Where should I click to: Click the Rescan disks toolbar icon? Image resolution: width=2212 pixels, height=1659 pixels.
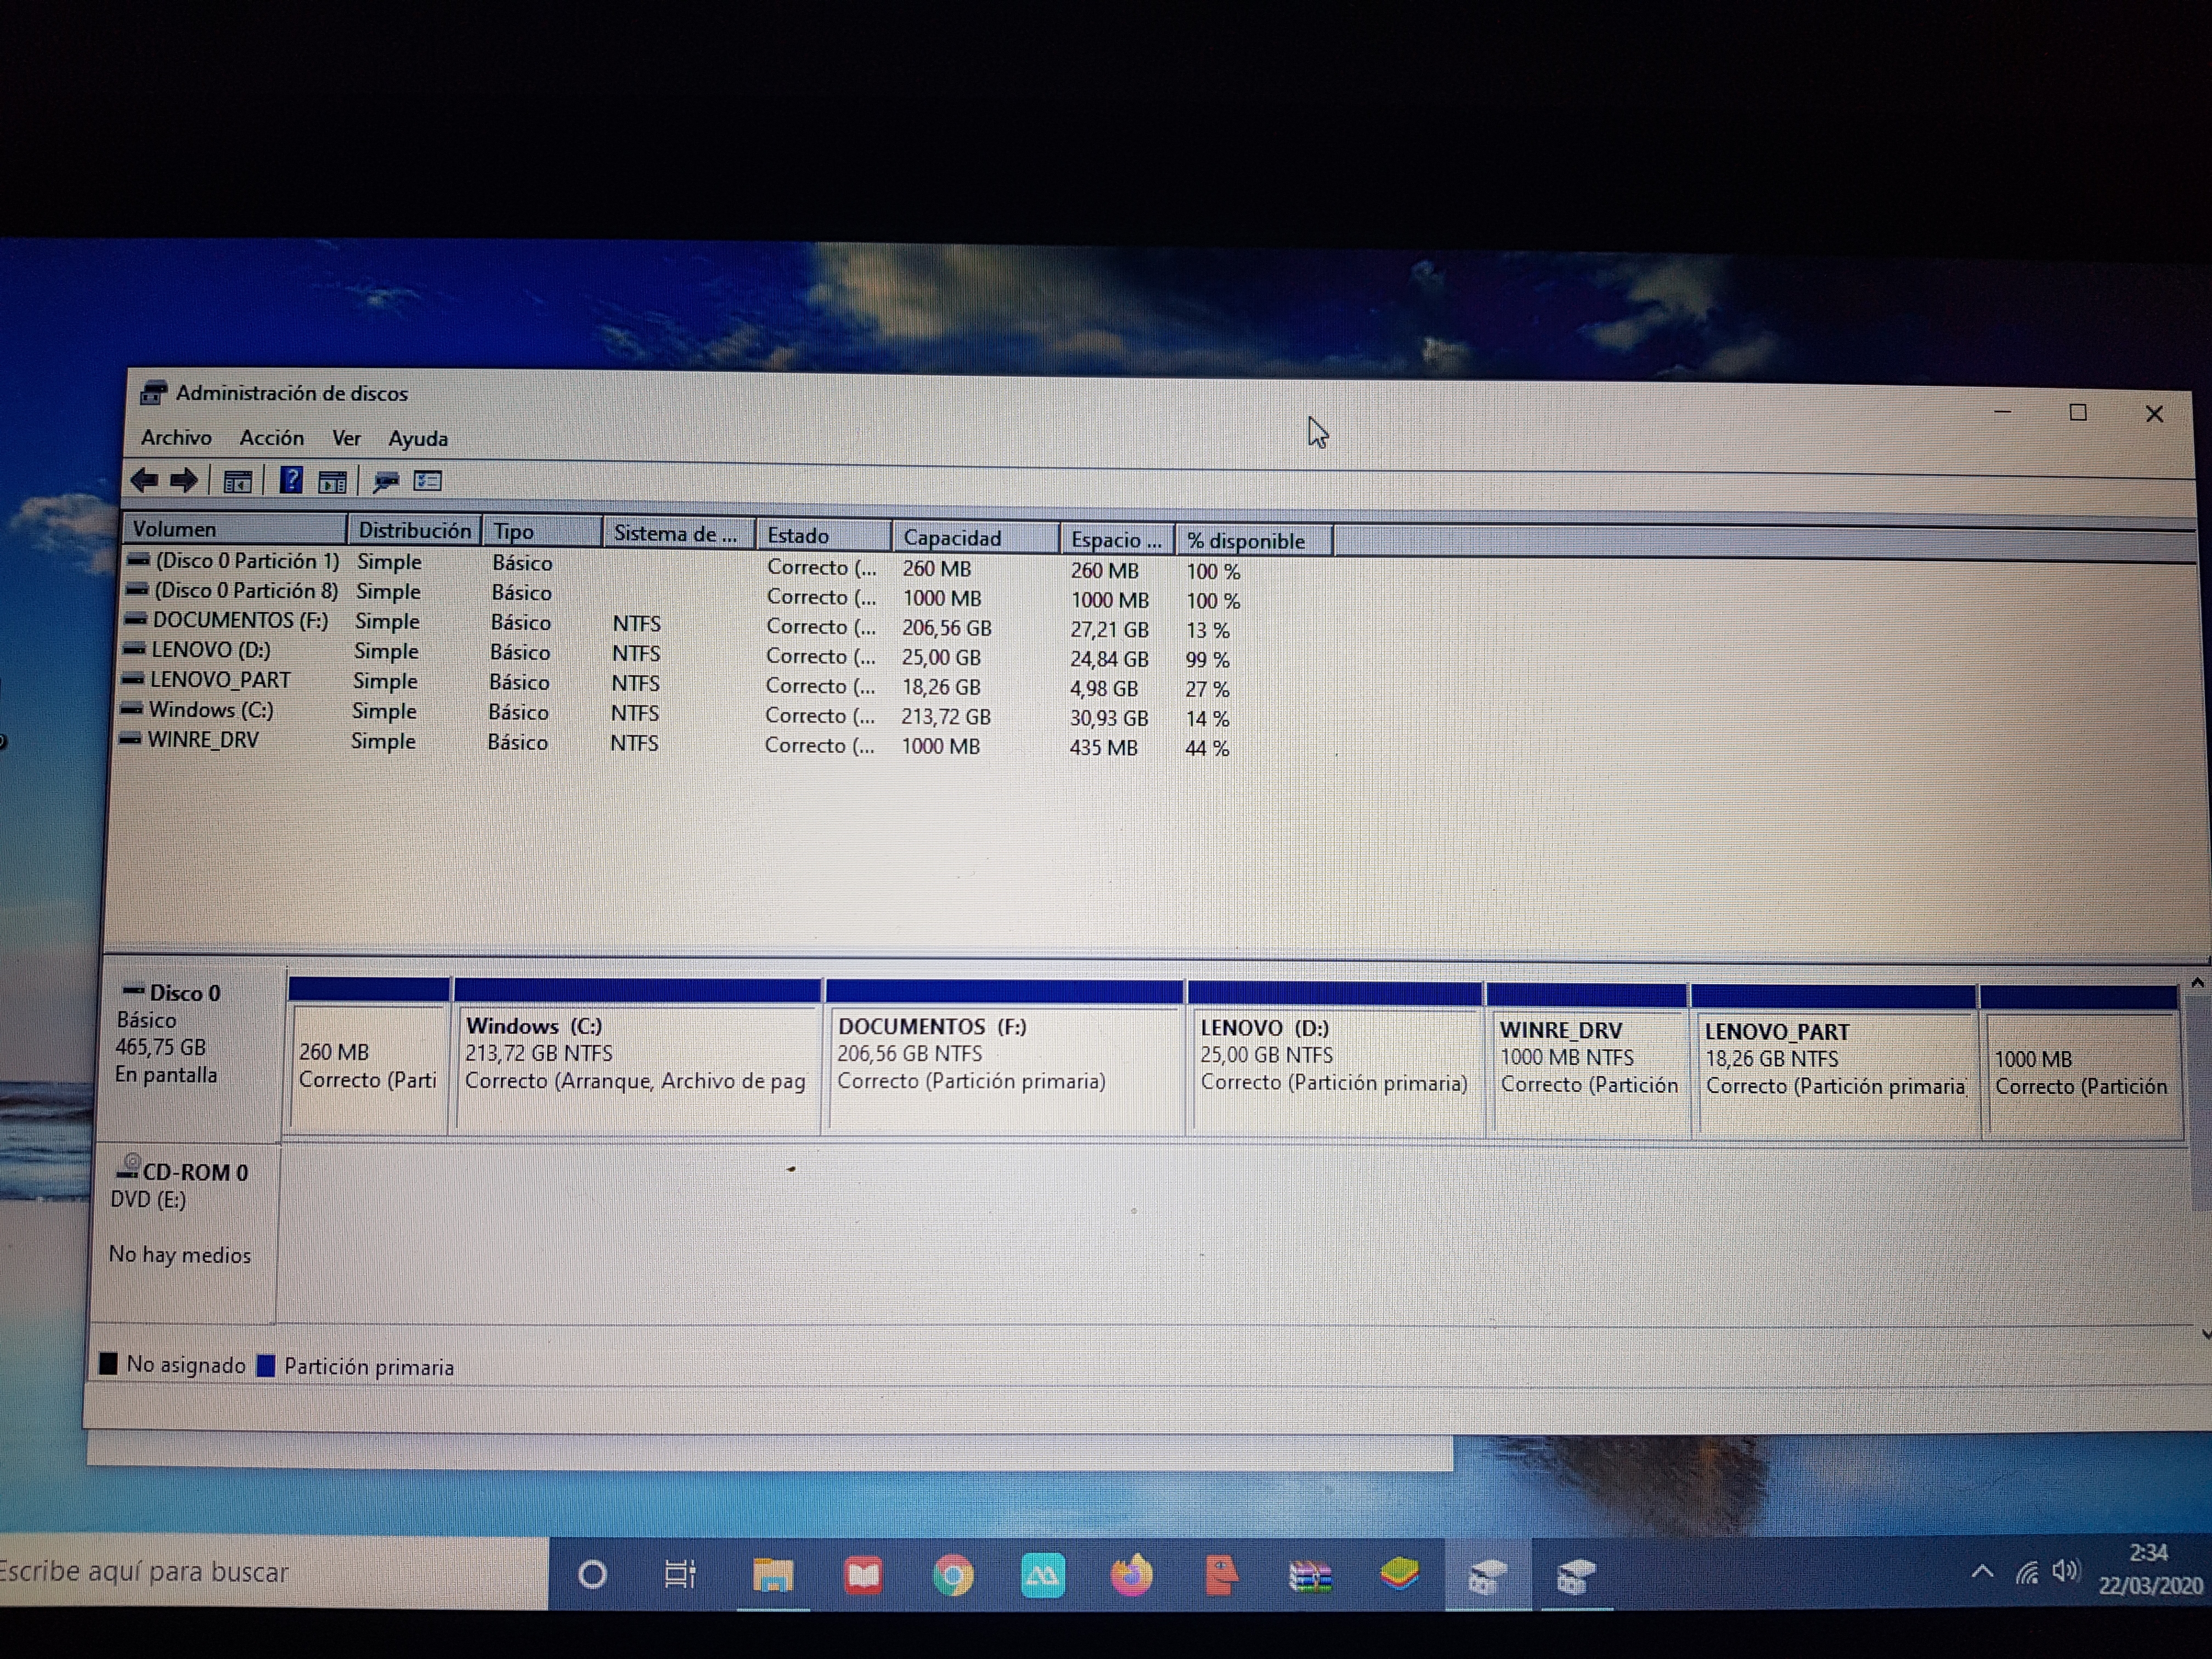tap(386, 482)
